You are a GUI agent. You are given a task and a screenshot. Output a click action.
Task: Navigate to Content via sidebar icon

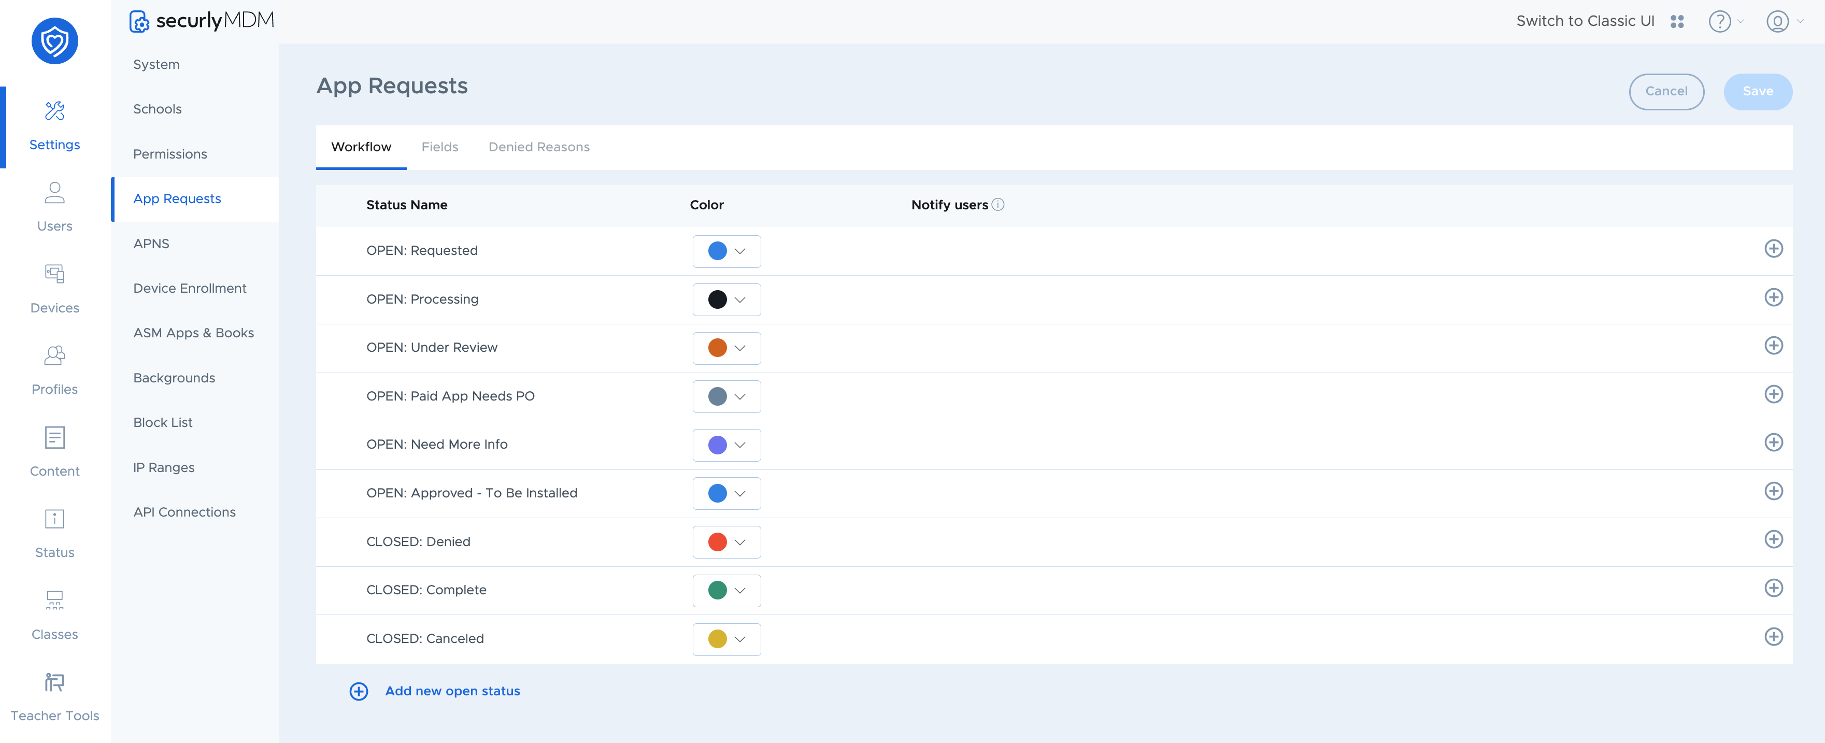(54, 450)
